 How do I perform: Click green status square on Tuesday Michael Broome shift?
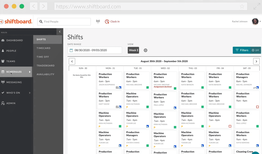tap(147, 88)
